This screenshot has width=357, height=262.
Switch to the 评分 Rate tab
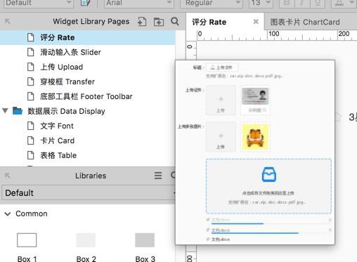[209, 22]
